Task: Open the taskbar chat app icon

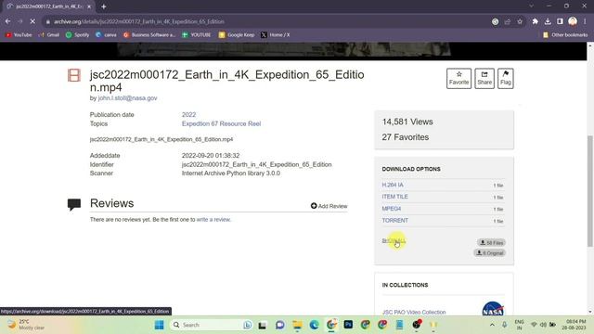Action: [280, 325]
